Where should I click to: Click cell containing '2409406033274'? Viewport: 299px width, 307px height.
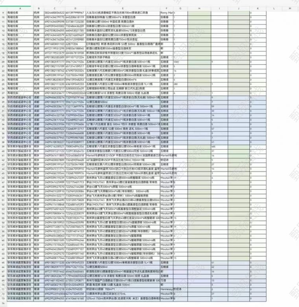(x=55, y=98)
